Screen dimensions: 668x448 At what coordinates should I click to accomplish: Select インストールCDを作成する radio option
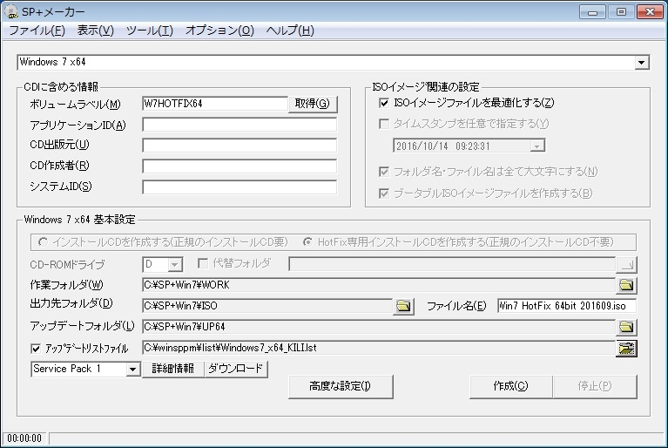click(x=43, y=242)
